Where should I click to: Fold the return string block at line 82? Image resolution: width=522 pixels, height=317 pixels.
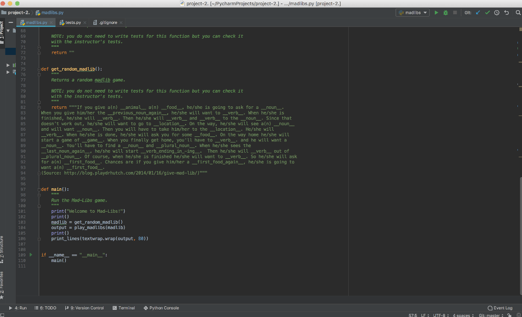[x=39, y=107]
